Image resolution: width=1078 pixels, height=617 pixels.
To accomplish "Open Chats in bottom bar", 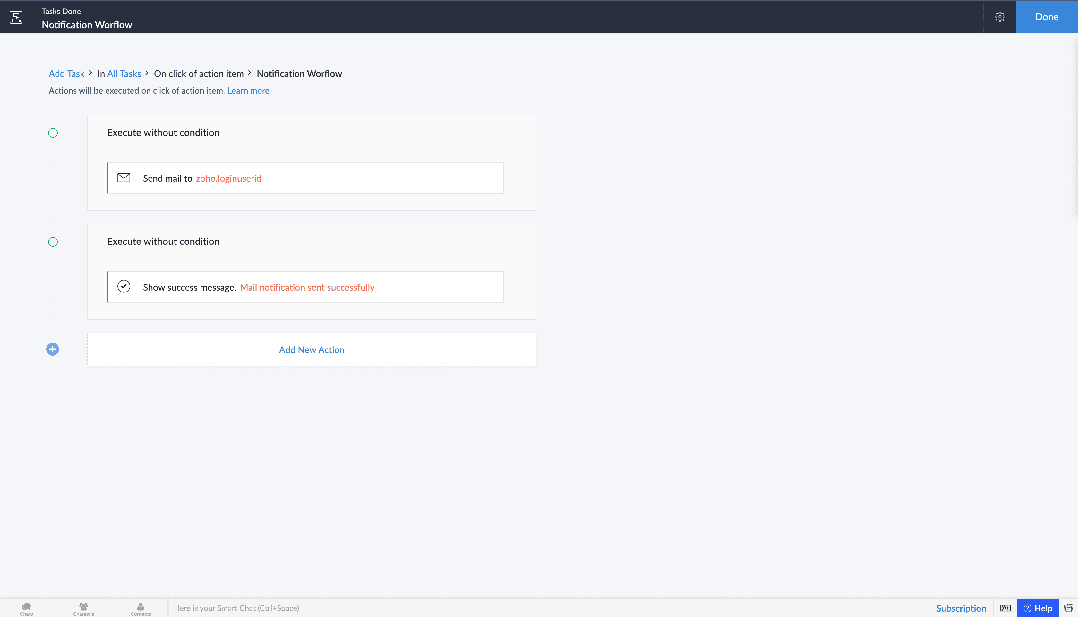I will coord(26,609).
